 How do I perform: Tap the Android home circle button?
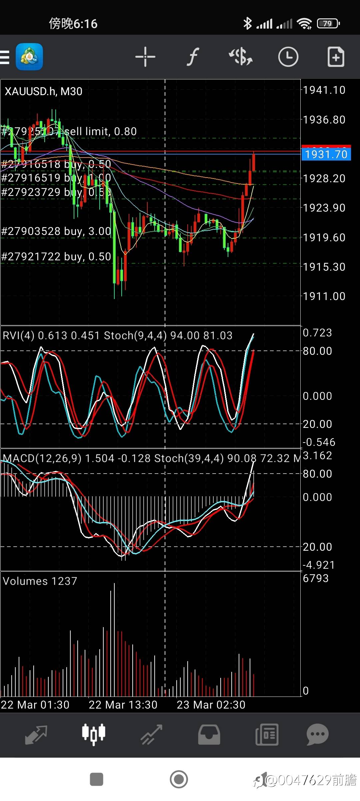(x=179, y=779)
